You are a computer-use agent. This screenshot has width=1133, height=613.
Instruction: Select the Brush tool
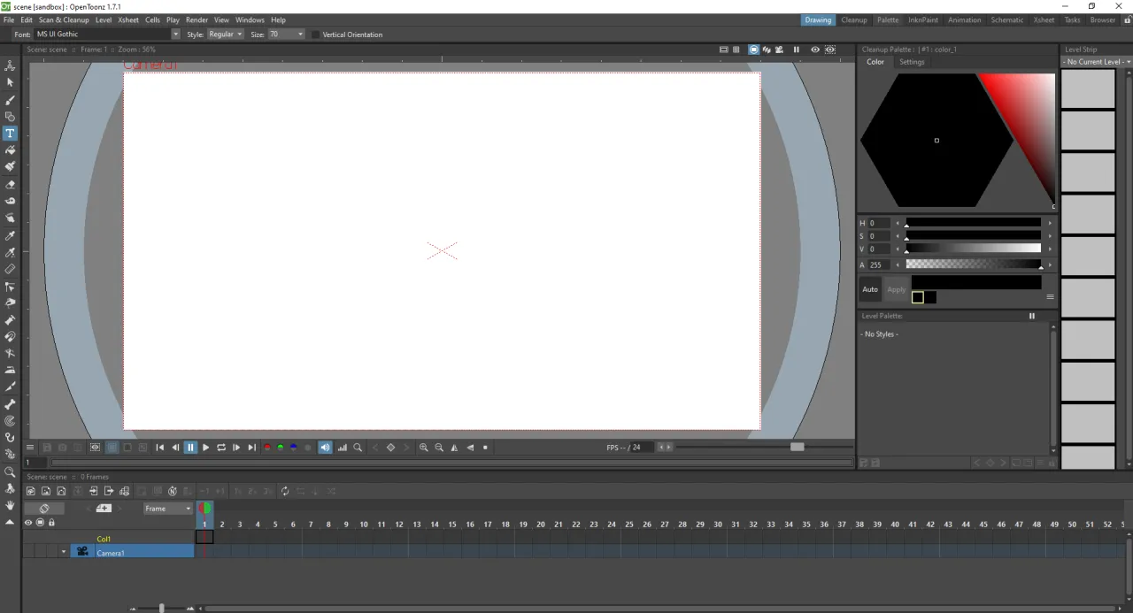[10, 99]
